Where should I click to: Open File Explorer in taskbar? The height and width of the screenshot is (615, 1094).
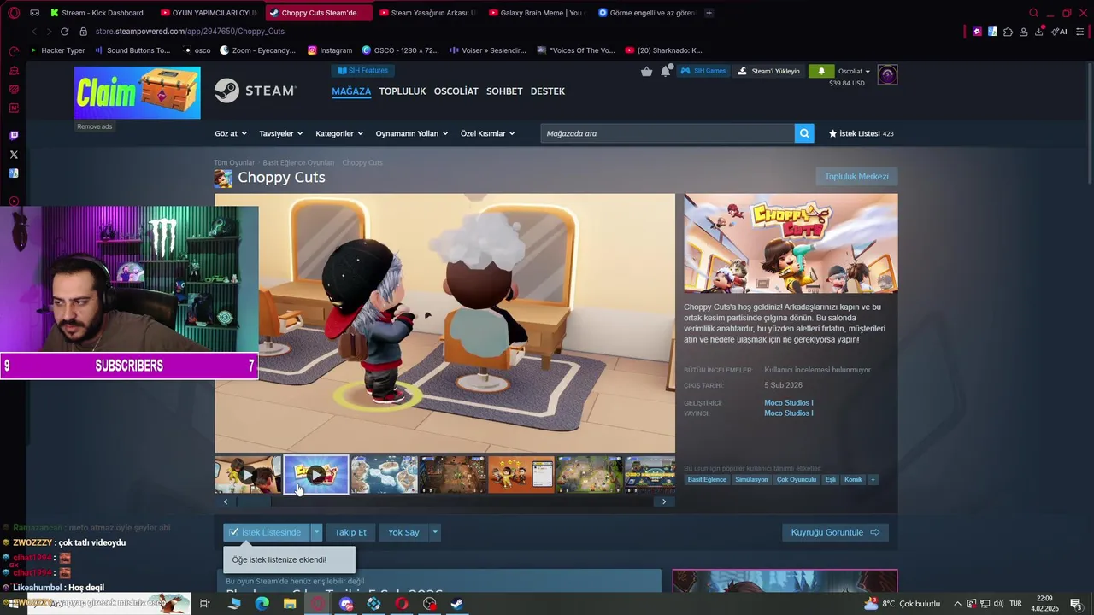click(290, 604)
